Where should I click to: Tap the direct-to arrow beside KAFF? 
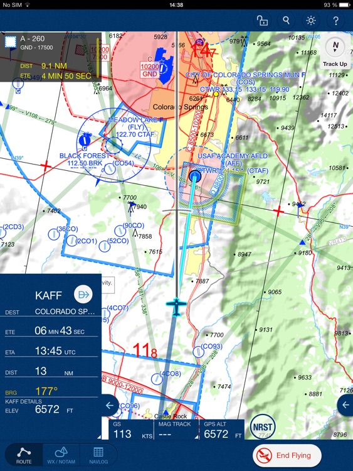(83, 295)
